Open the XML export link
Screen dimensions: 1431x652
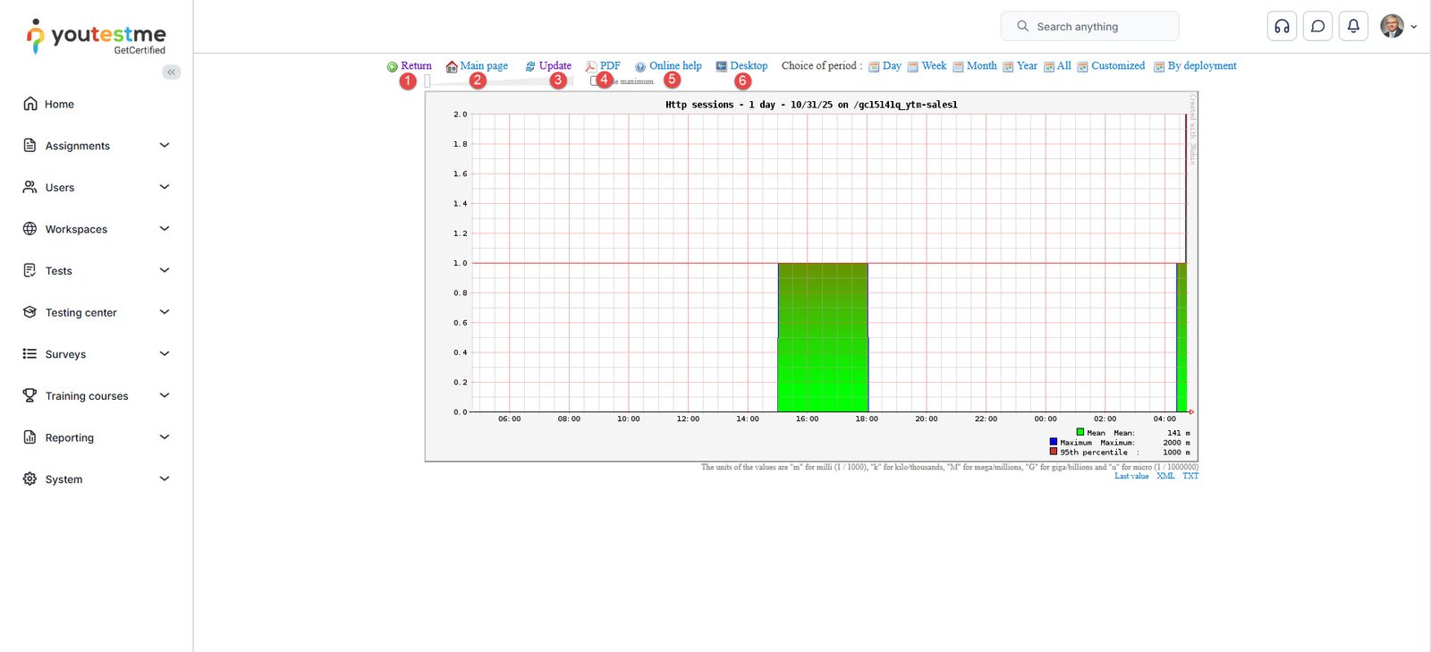click(x=1165, y=476)
